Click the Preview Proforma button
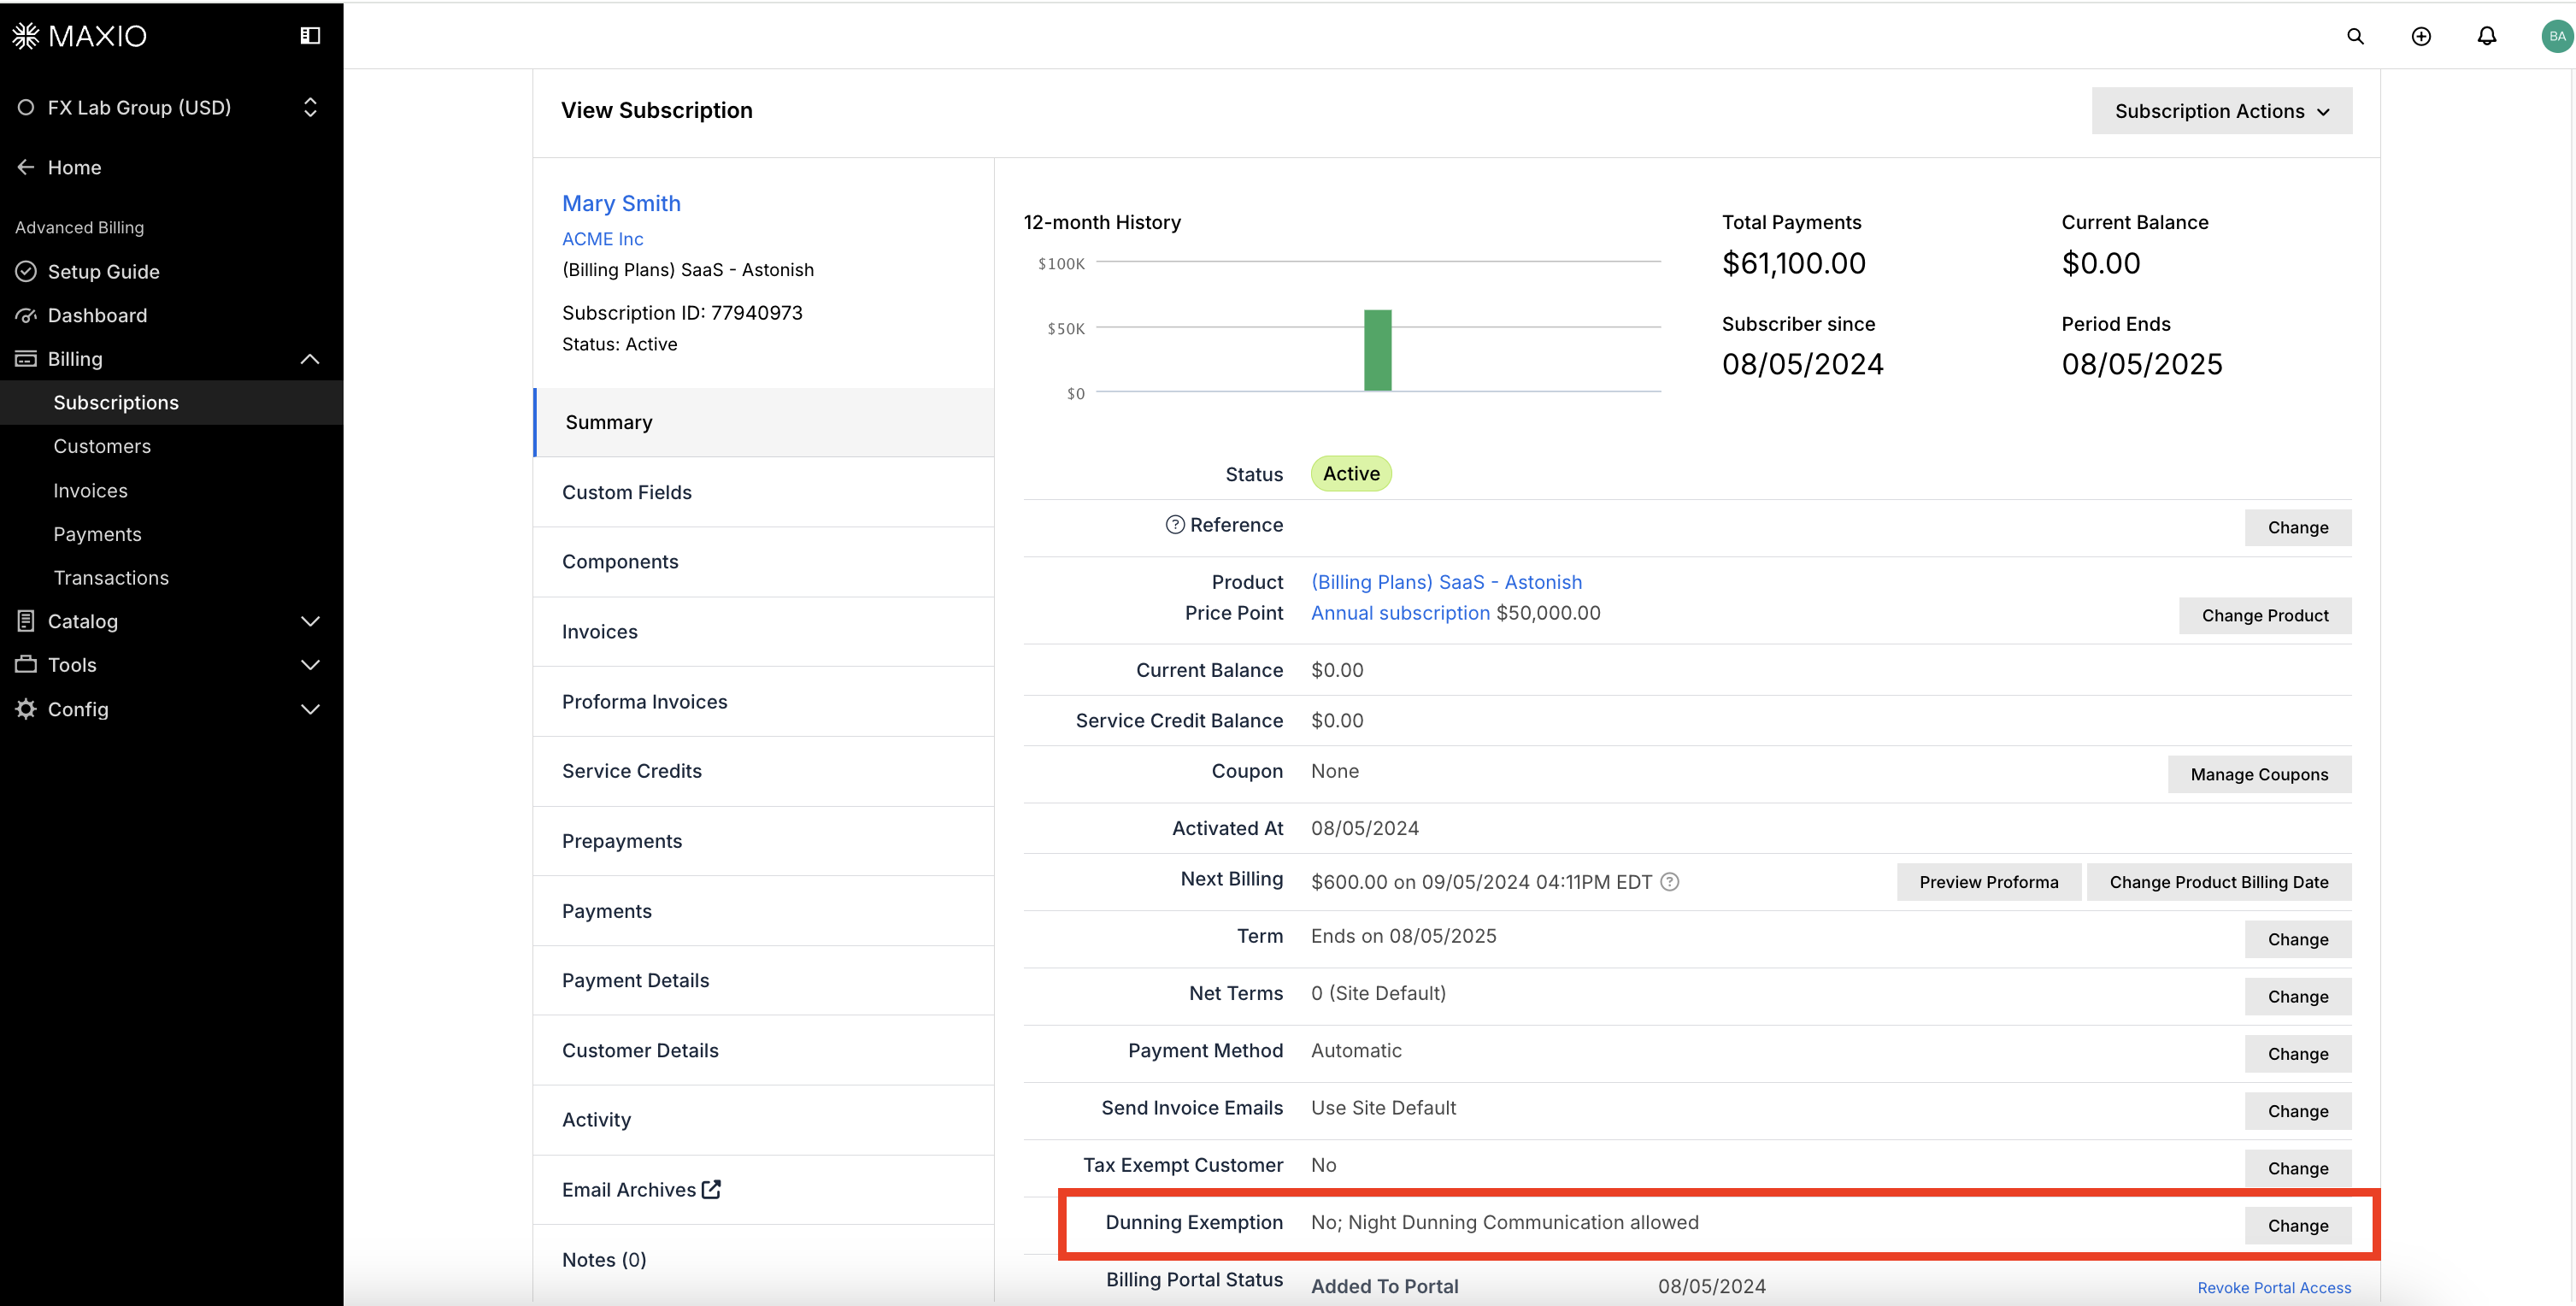2576x1306 pixels. click(x=1988, y=881)
